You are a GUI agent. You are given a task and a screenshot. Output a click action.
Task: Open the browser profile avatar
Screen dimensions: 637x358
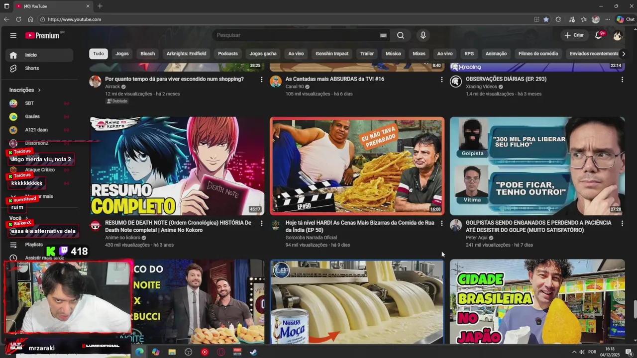coord(596,19)
